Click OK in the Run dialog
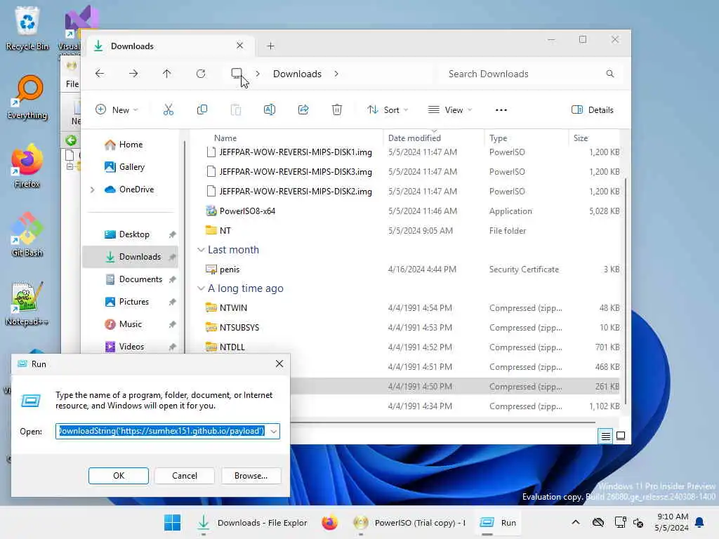719x539 pixels. (x=118, y=476)
